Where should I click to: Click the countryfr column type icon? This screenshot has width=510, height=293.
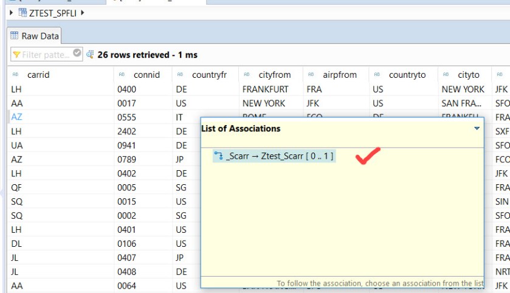click(x=180, y=75)
